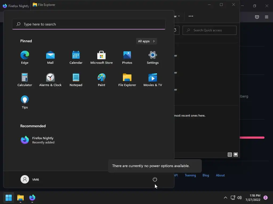Open the Firefox hamburger application menu

pyautogui.click(x=267, y=17)
